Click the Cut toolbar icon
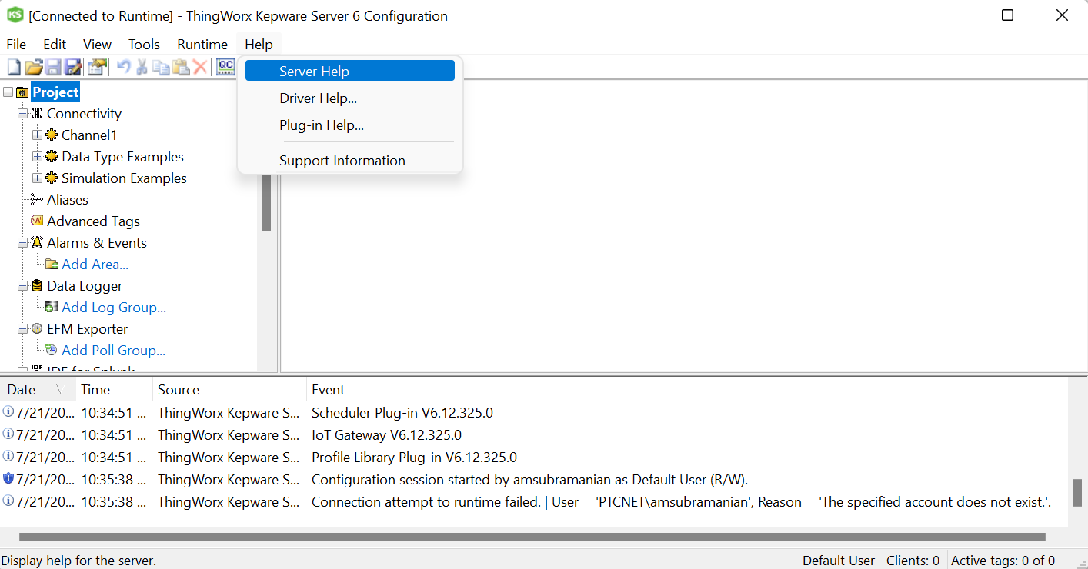The image size is (1088, 569). [142, 67]
